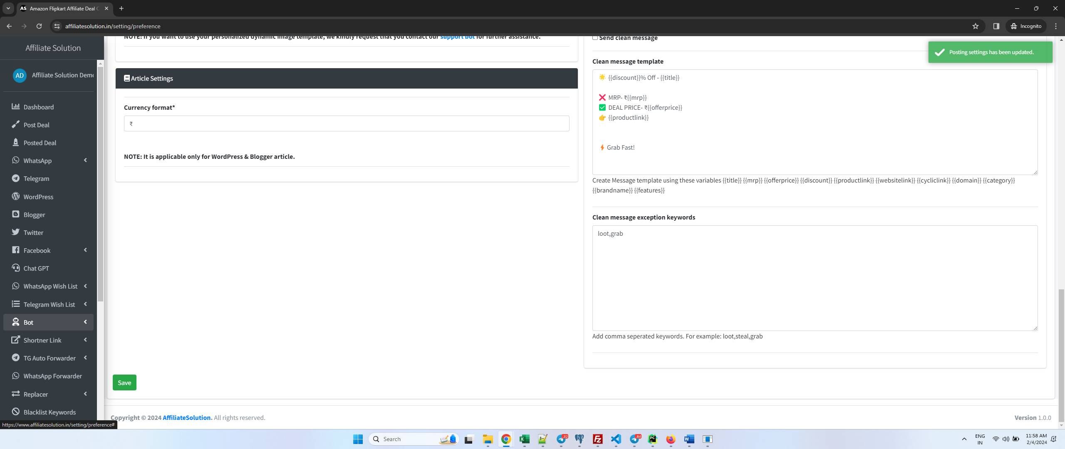Open the Dashboard sidebar icon
Viewport: 1065px width, 449px height.
(x=15, y=106)
